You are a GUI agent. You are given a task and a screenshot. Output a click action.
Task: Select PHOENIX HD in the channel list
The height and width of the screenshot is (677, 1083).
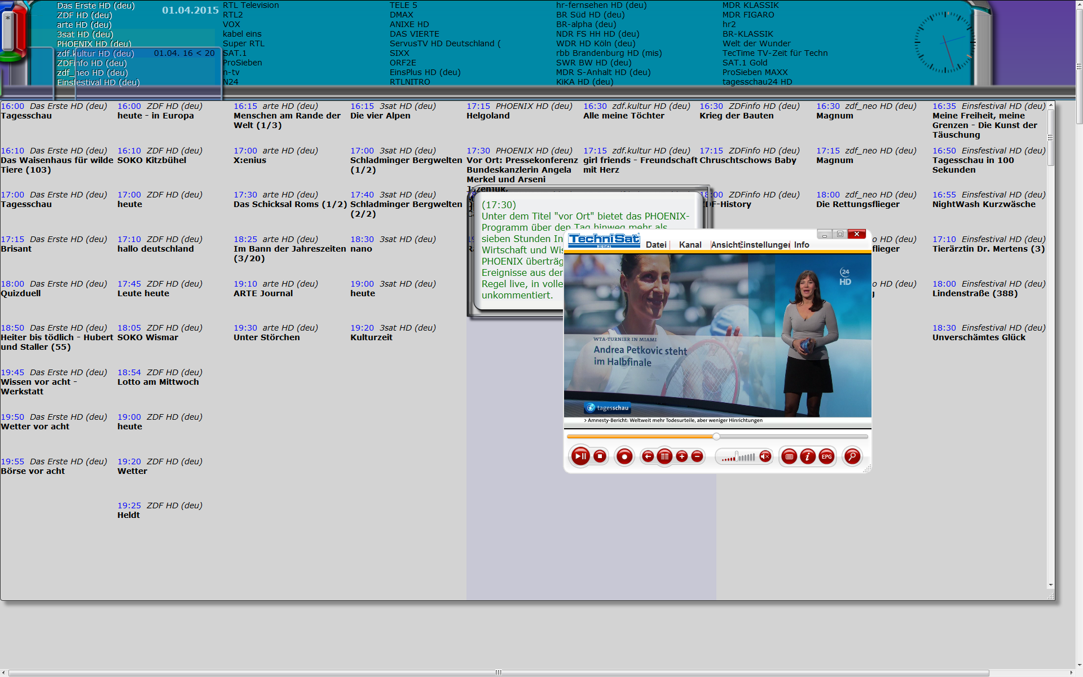click(x=94, y=44)
